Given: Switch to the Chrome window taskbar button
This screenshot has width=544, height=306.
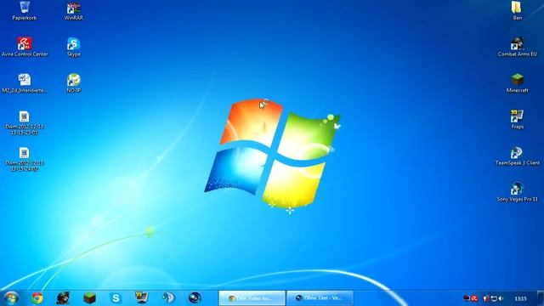Looking at the screenshot, I should coord(252,298).
